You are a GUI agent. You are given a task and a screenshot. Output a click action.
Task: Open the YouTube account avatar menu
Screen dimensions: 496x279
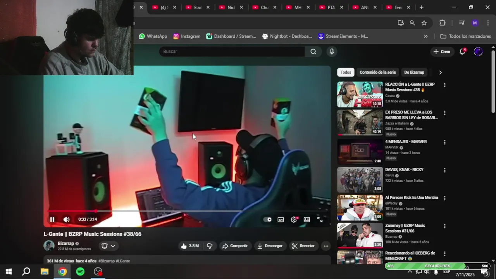pos(478,52)
